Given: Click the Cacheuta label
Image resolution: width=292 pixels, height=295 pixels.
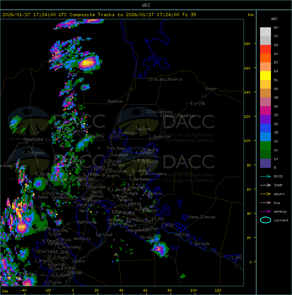Looking at the screenshot, I should click(x=60, y=197).
